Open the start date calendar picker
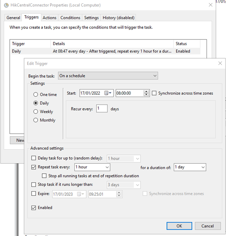This screenshot has height=236, width=226. click(x=108, y=93)
